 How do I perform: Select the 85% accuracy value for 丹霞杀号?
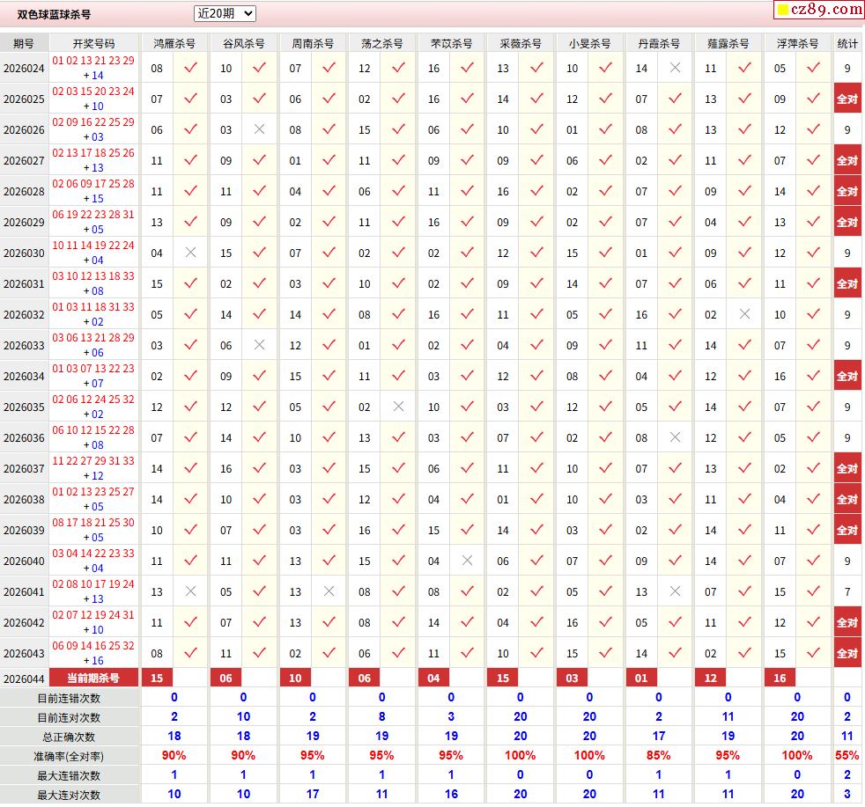tap(659, 756)
